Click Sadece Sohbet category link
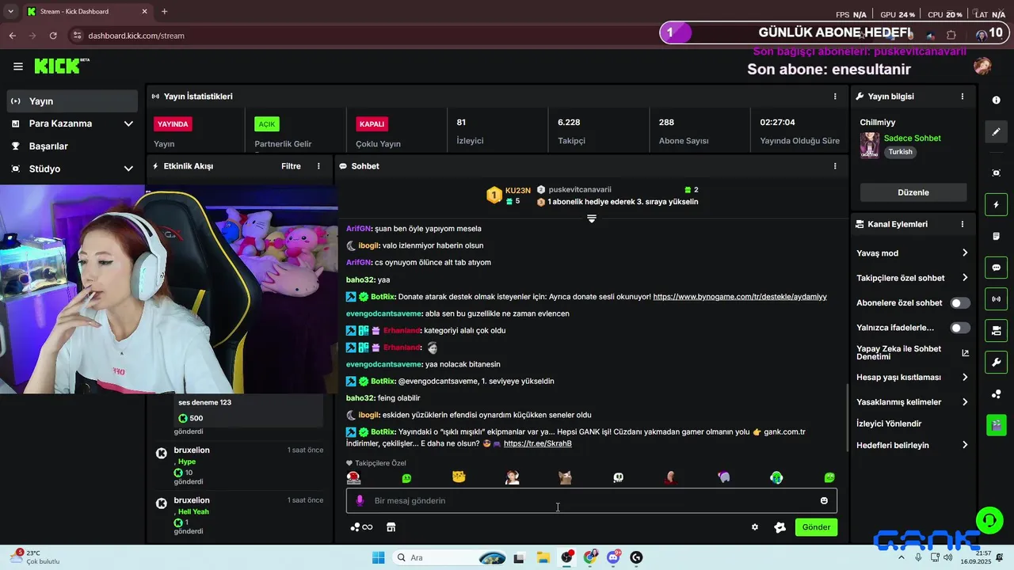 [x=912, y=138]
